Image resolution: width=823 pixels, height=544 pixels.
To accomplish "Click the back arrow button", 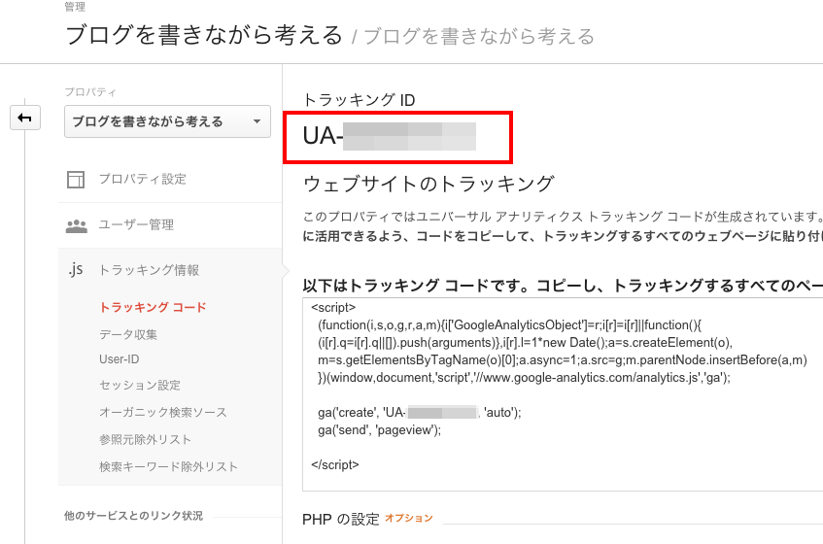I will (25, 118).
